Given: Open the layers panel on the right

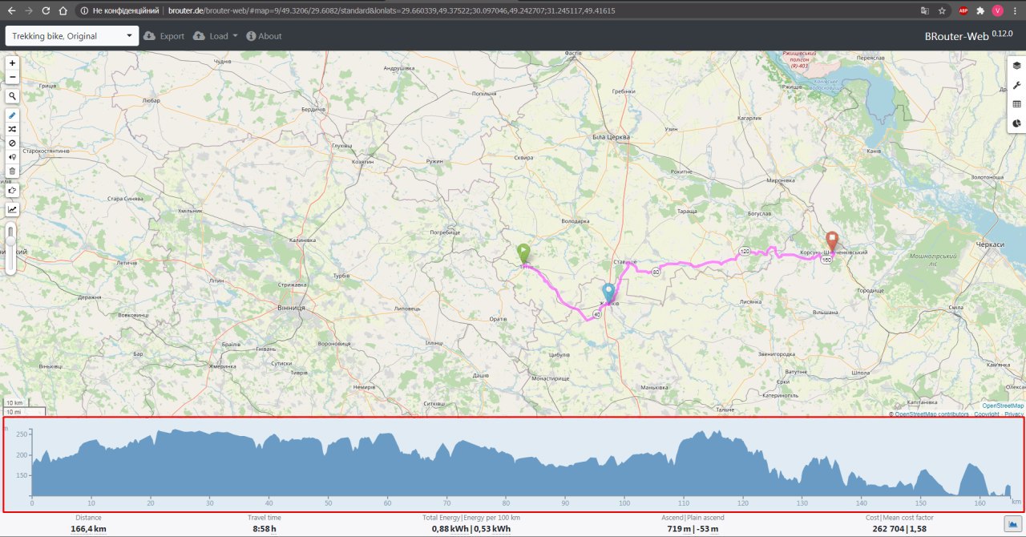Looking at the screenshot, I should (1016, 66).
